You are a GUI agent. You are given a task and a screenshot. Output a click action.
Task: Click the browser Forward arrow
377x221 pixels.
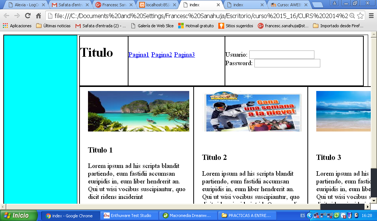tap(17, 16)
